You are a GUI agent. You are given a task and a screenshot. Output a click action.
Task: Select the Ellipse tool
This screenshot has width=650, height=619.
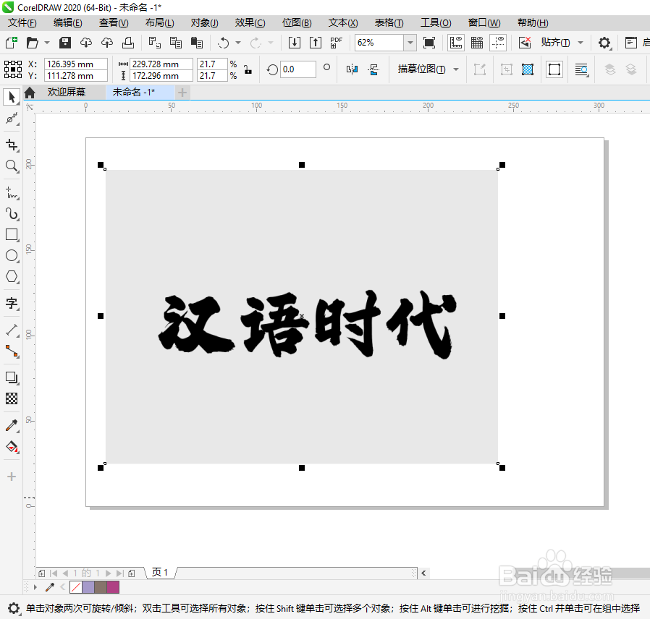[11, 255]
